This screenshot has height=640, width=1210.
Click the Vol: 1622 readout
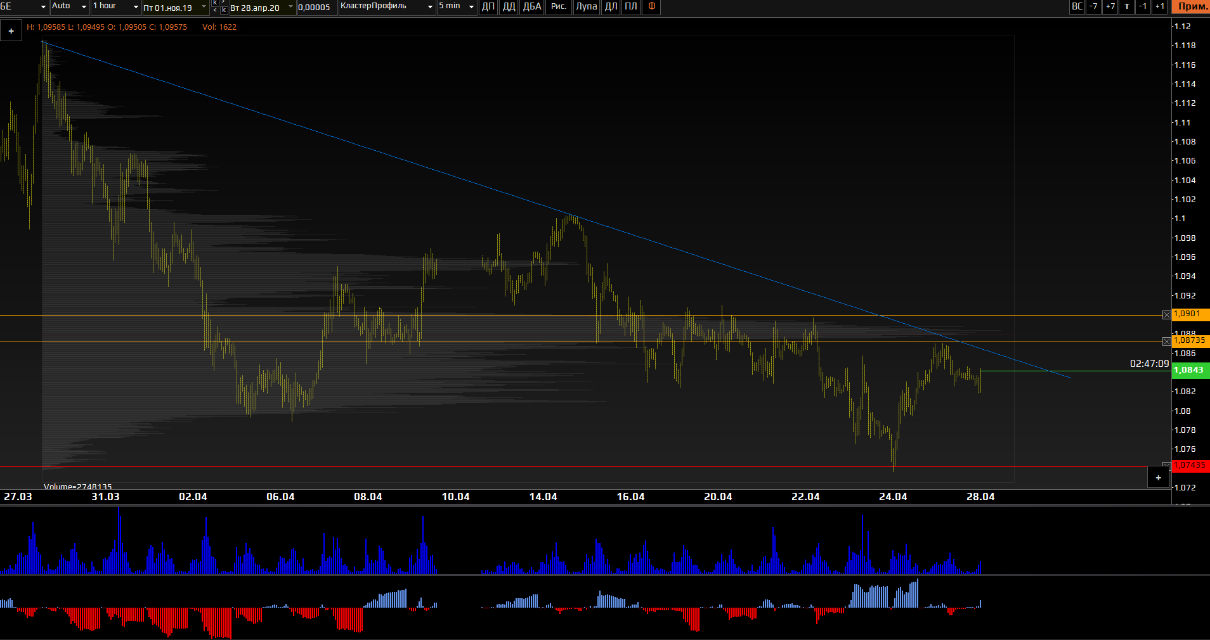(x=219, y=27)
